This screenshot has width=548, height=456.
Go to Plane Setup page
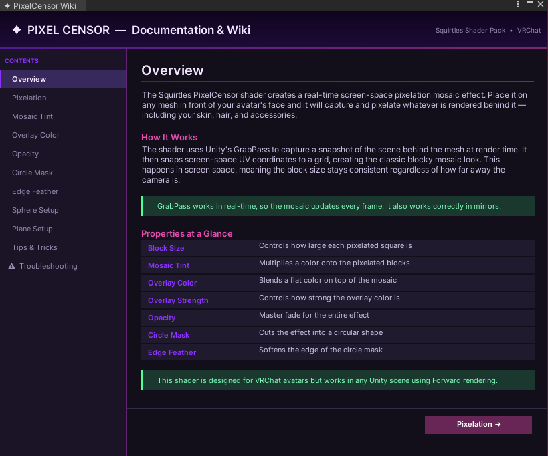pos(64,229)
